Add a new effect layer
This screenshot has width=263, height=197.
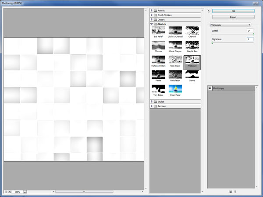click(231, 191)
